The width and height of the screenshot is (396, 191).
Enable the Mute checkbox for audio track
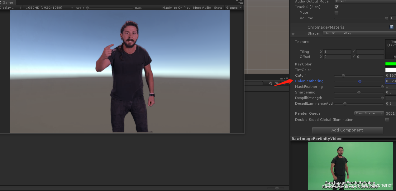pyautogui.click(x=336, y=12)
